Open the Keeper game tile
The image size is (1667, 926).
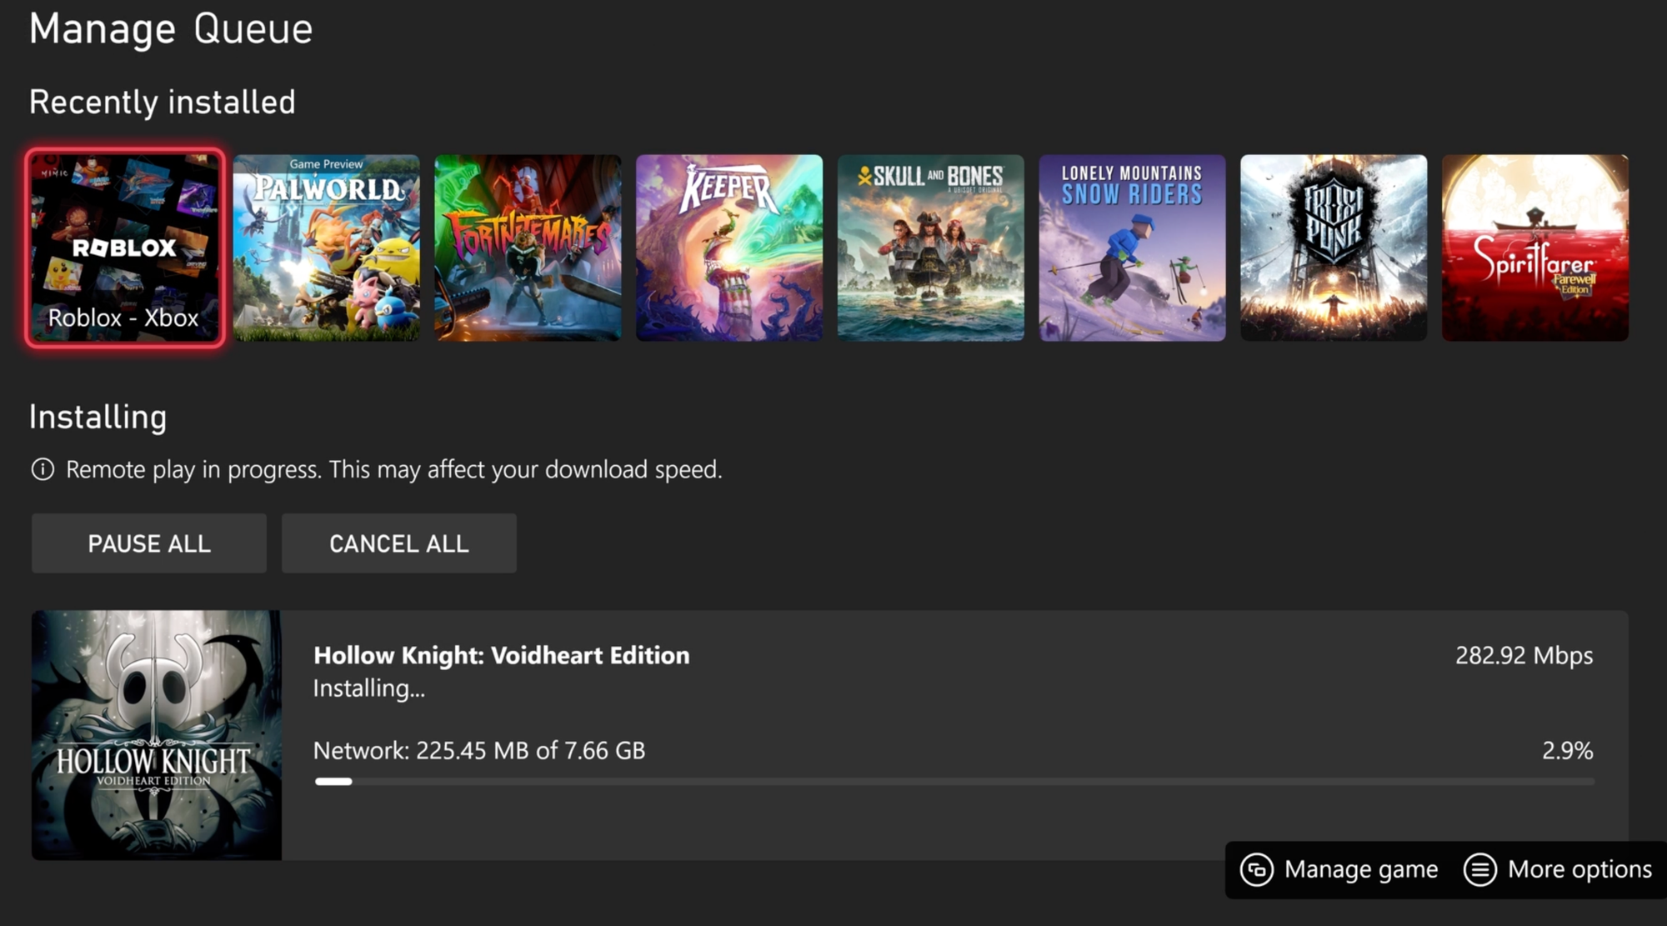pos(729,248)
